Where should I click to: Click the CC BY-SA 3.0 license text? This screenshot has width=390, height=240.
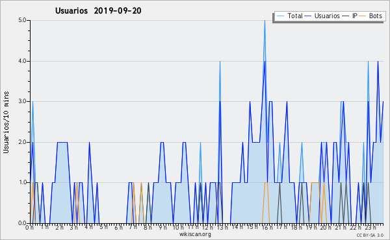pyautogui.click(x=370, y=235)
